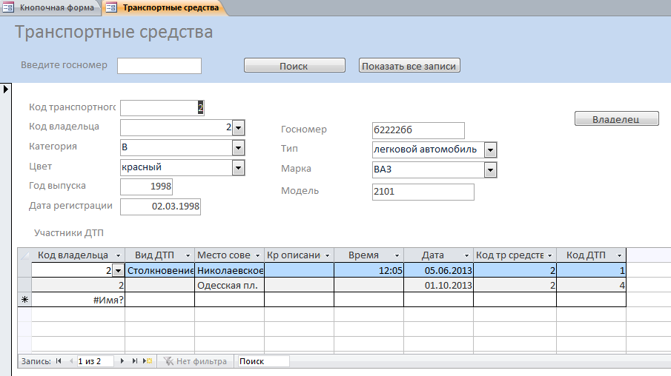The height and width of the screenshot is (376, 671).
Task: Open Место сове column filter arrow
Action: [x=257, y=255]
